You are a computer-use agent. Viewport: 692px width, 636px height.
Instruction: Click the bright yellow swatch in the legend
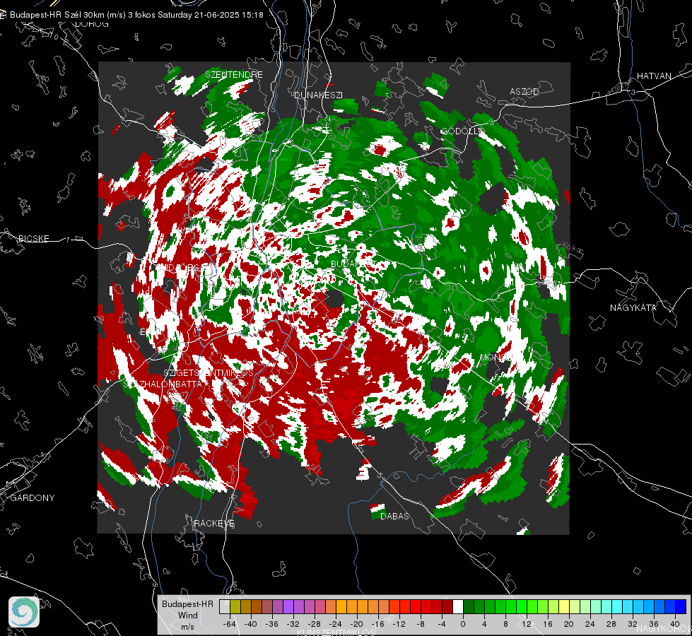pos(564,607)
